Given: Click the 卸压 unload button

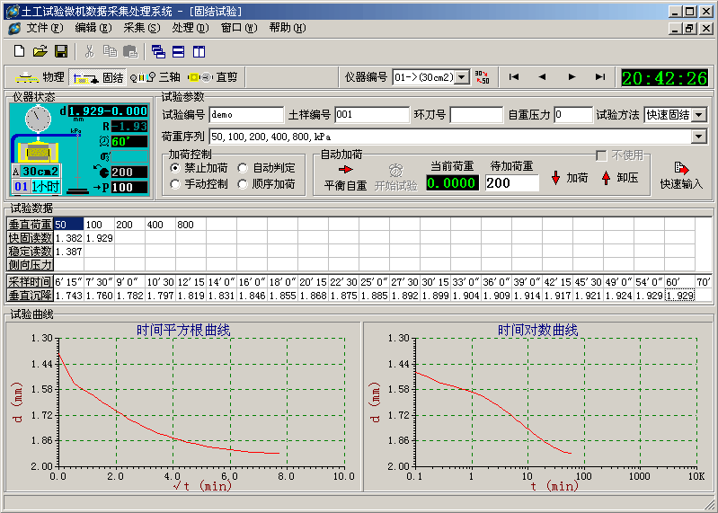Looking at the screenshot, I should pyautogui.click(x=619, y=178).
